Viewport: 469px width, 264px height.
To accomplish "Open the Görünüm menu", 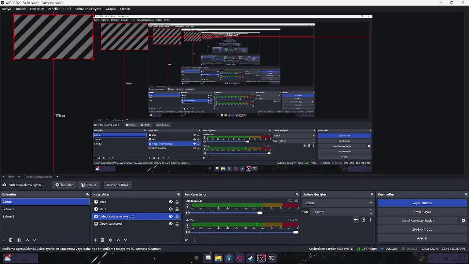I will coord(37,9).
